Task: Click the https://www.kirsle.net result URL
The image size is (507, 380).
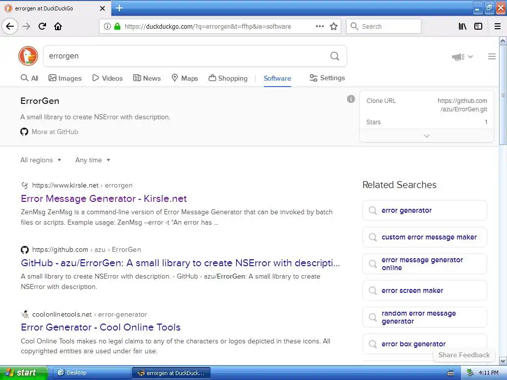Action: click(x=65, y=185)
